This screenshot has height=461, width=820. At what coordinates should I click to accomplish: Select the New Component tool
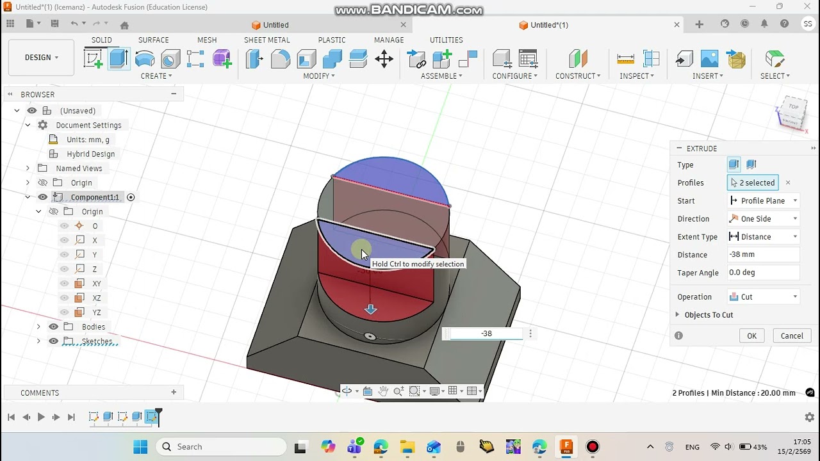442,59
